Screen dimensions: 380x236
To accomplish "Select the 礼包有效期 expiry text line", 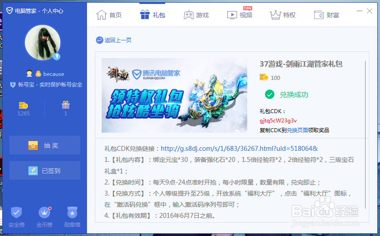I will (160, 216).
